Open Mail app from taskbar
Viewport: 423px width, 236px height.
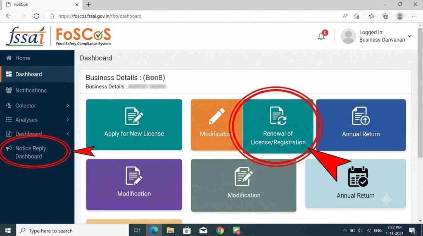point(203,230)
